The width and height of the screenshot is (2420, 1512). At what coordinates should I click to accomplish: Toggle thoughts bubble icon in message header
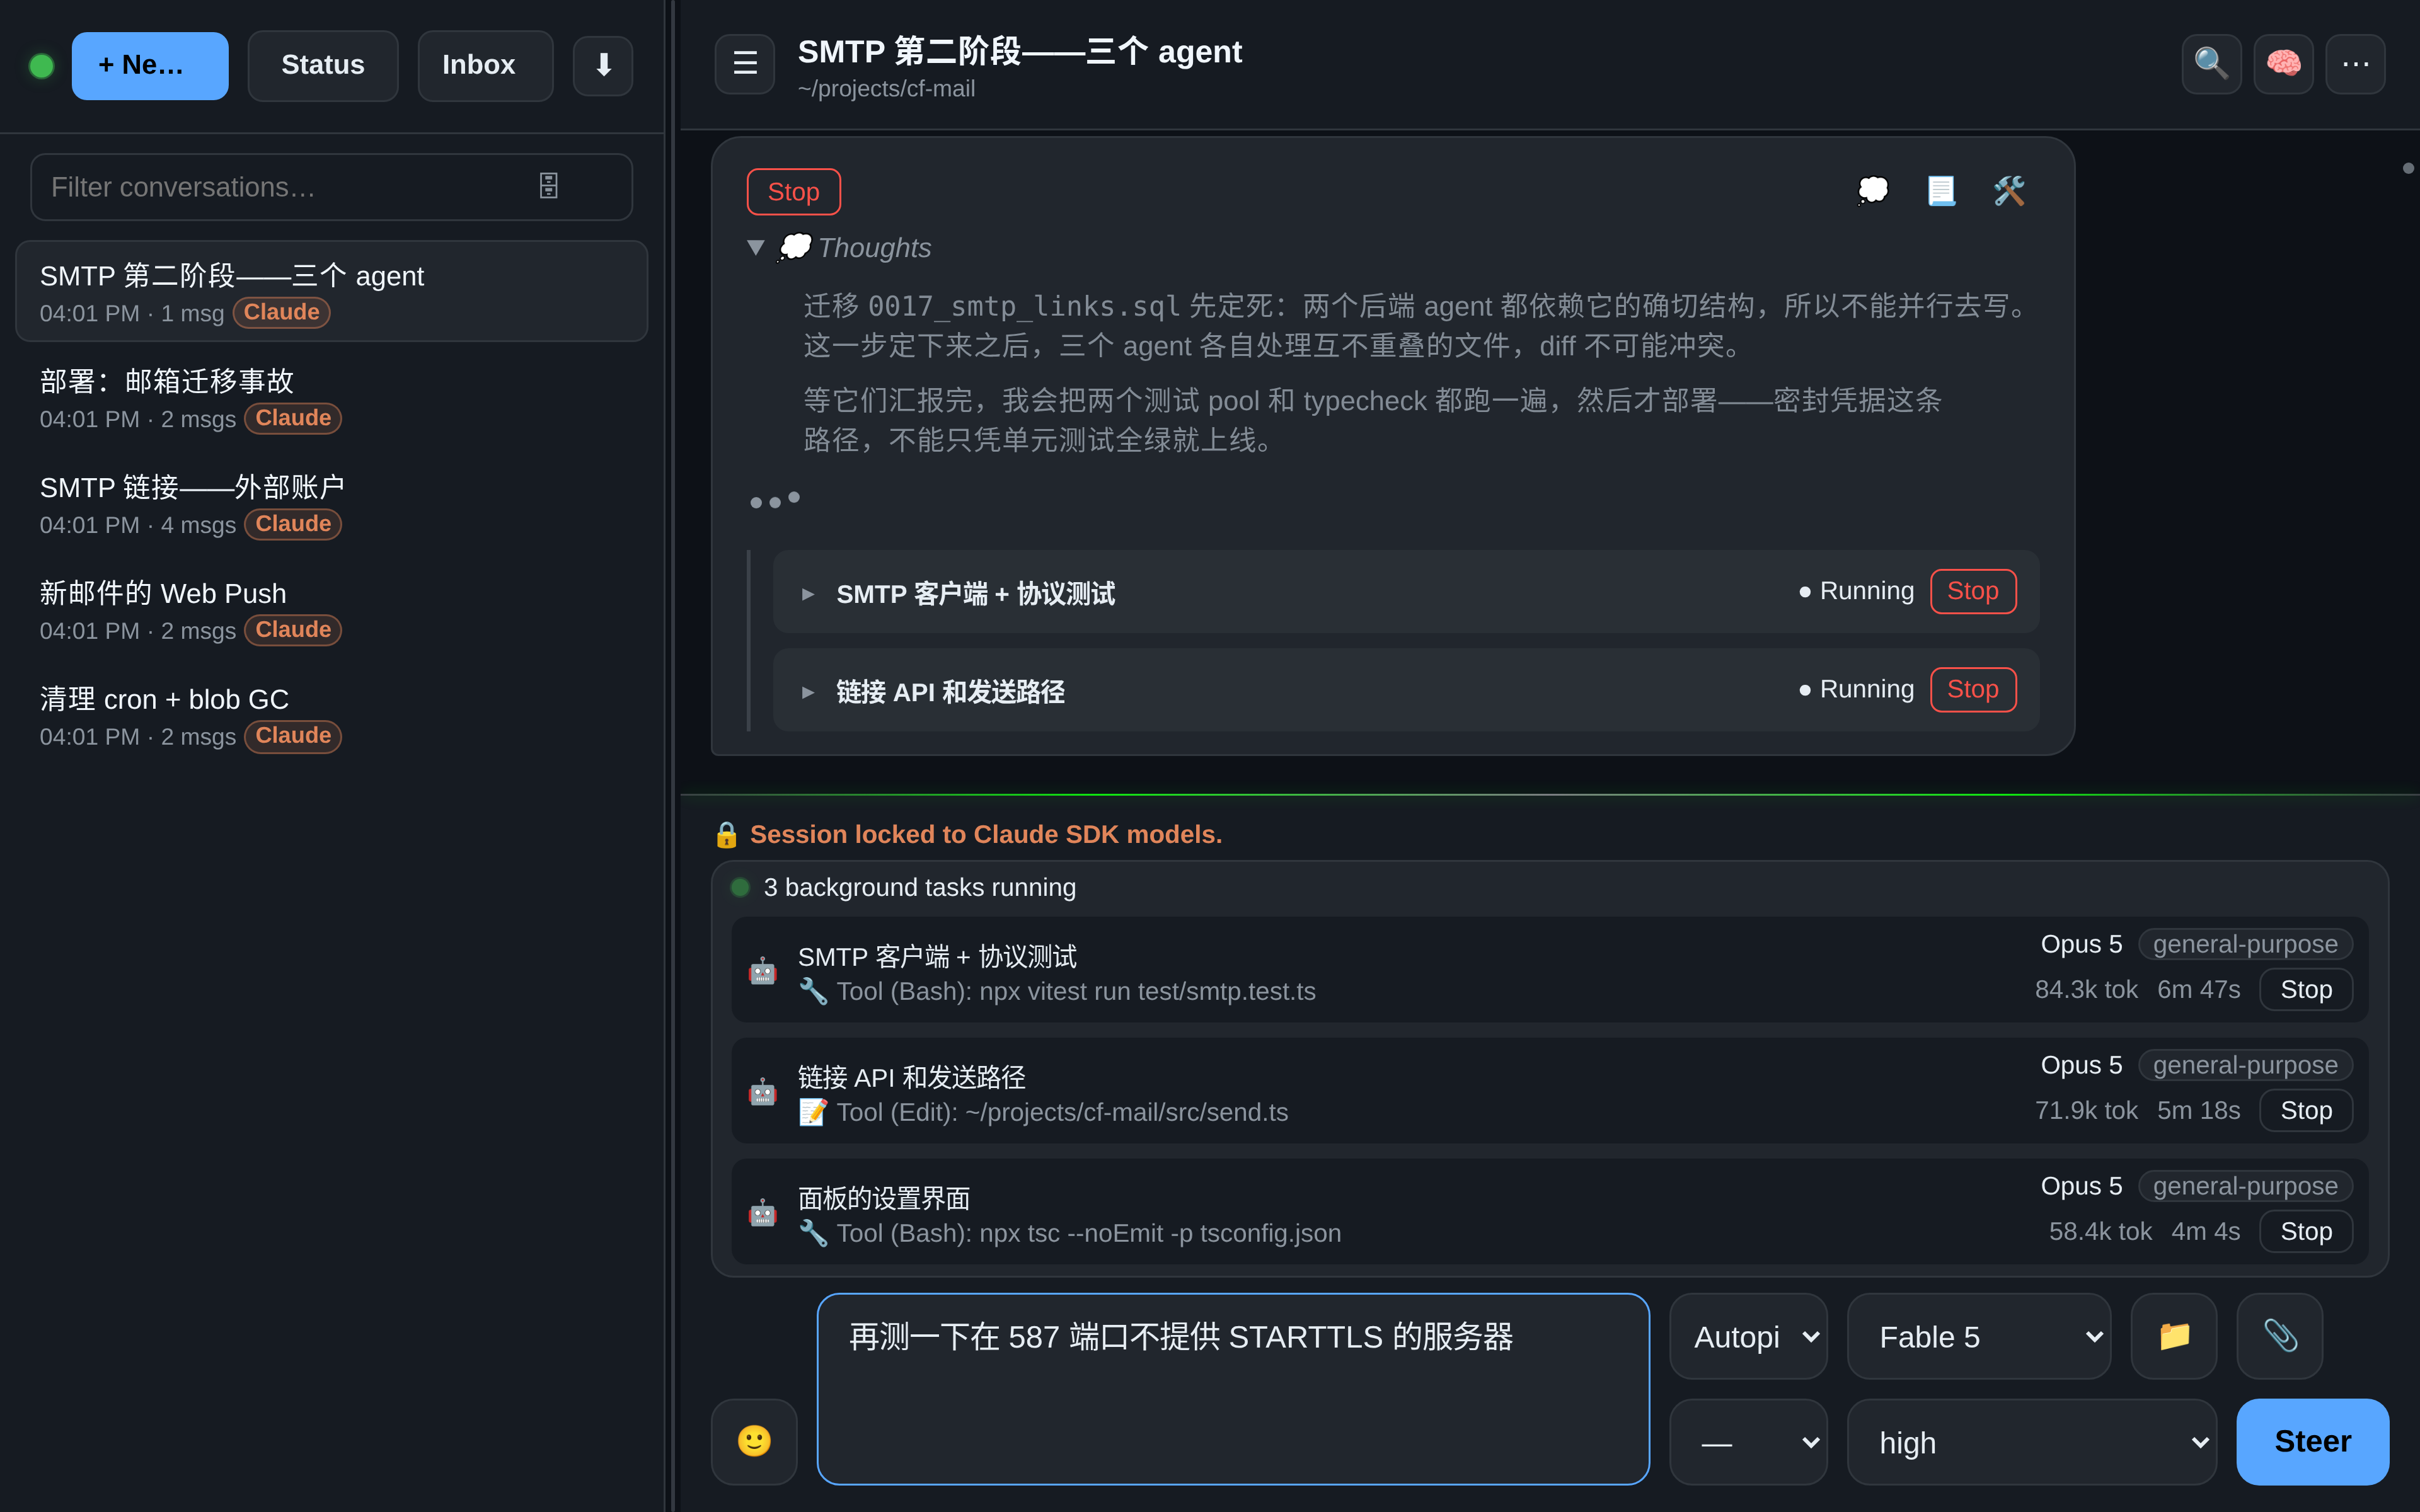tap(1873, 190)
